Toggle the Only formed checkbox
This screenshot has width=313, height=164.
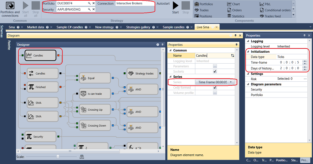click(215, 88)
